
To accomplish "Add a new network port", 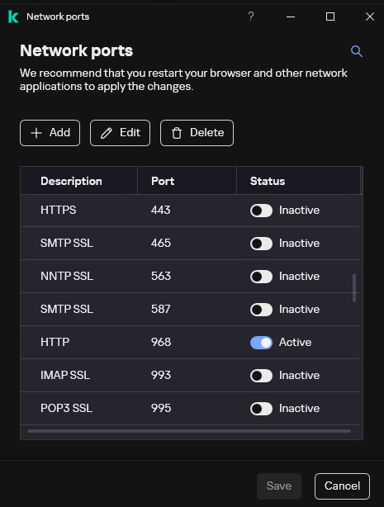I will (50, 133).
